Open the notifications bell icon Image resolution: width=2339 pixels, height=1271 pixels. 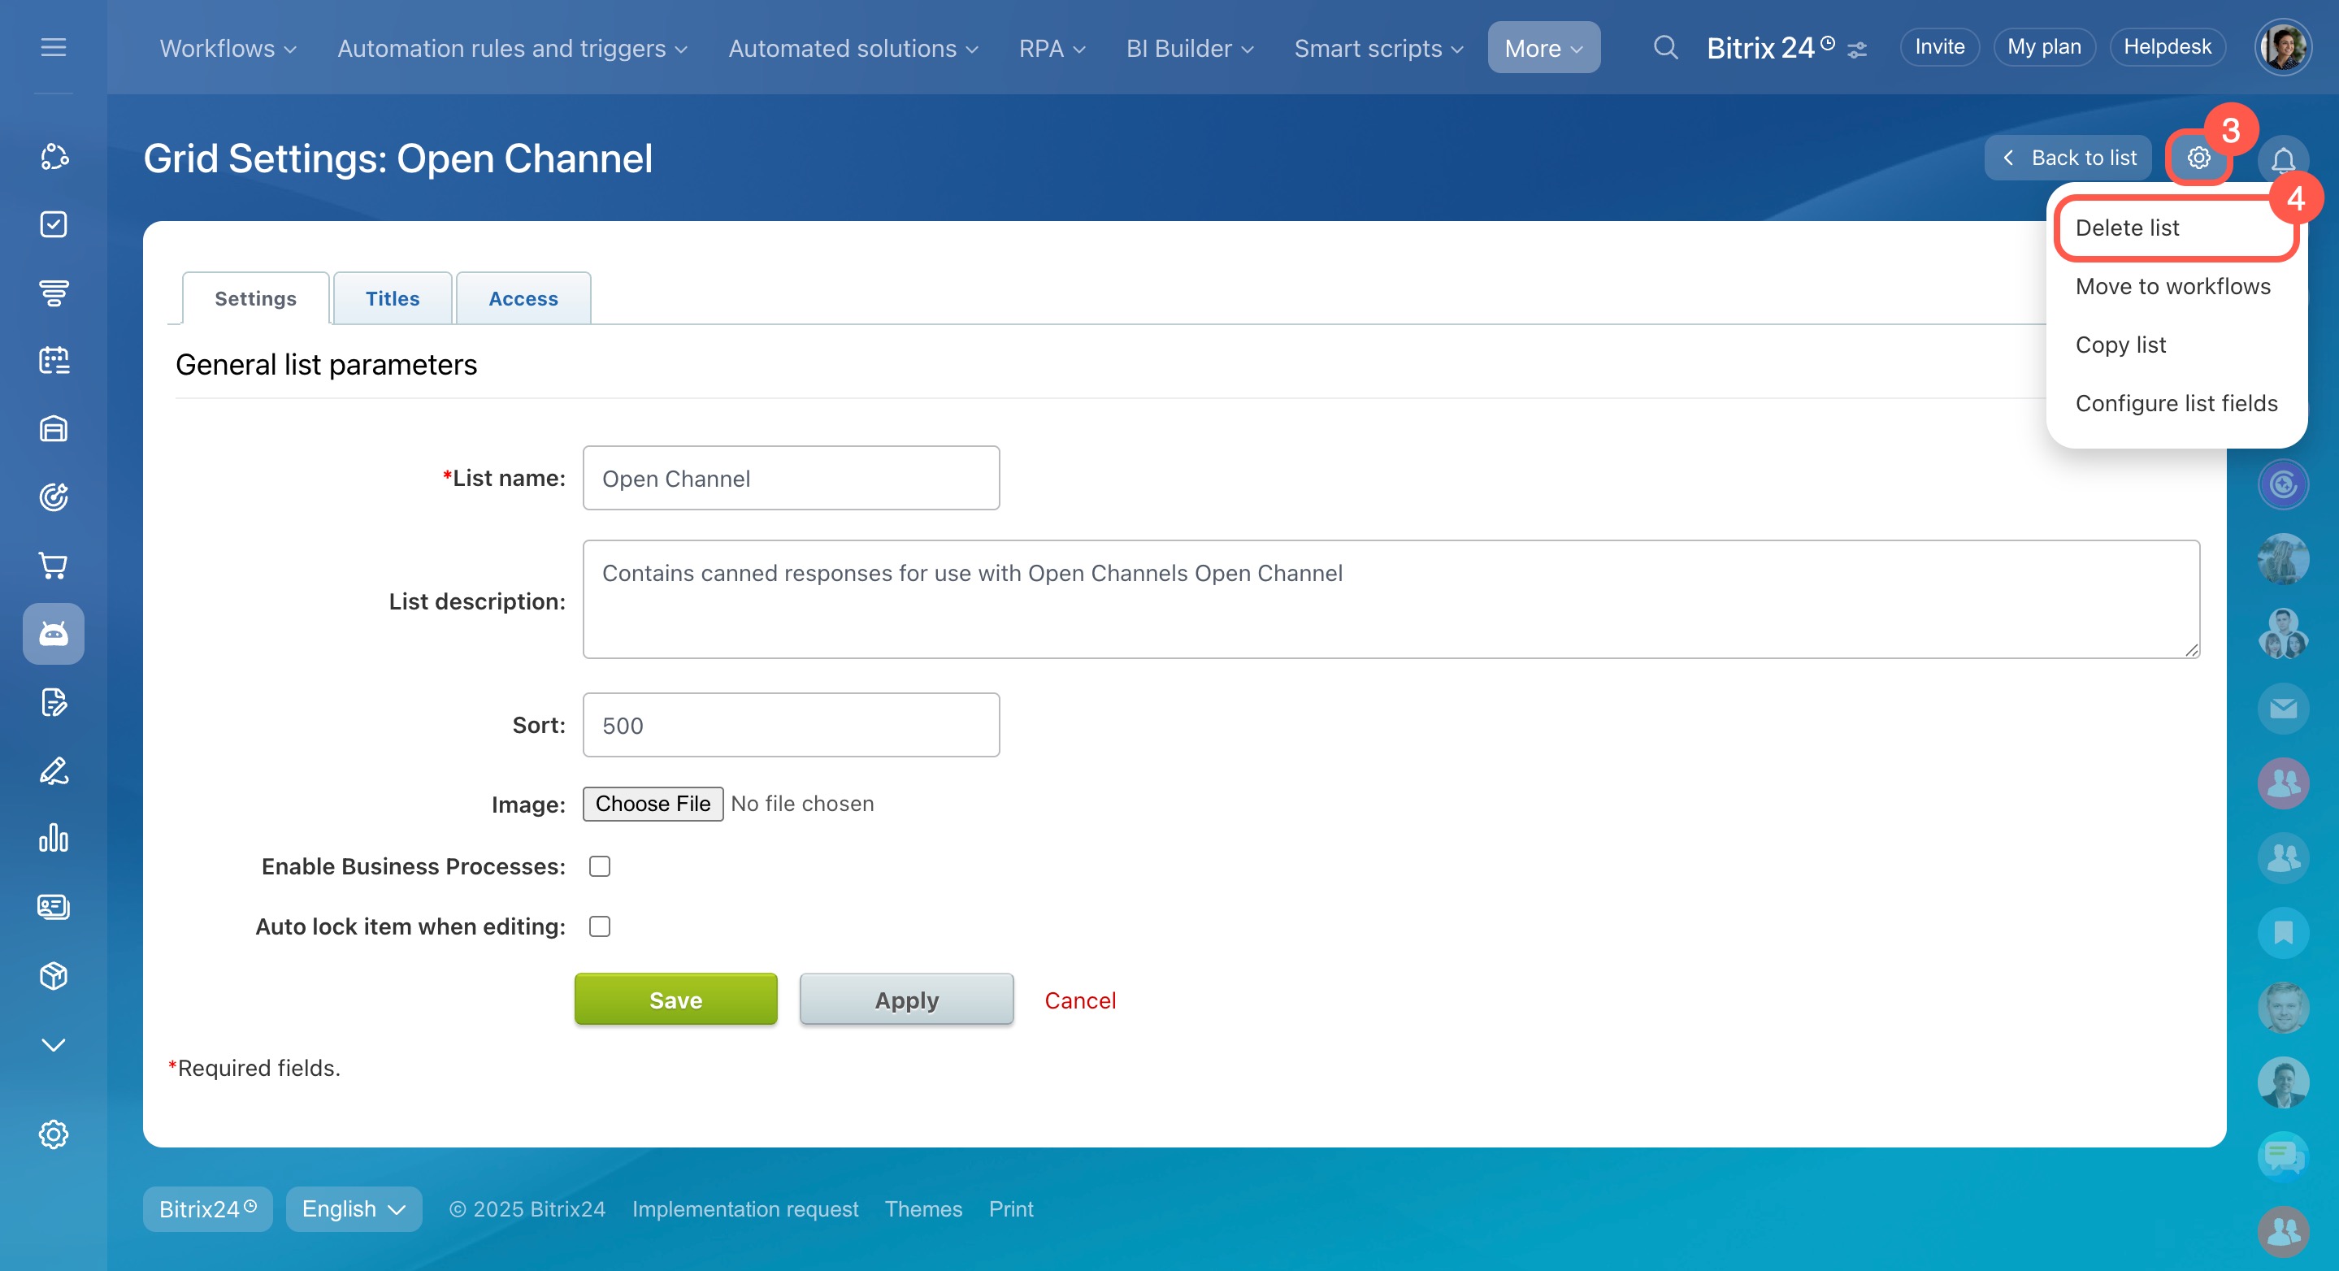pyautogui.click(x=2283, y=160)
